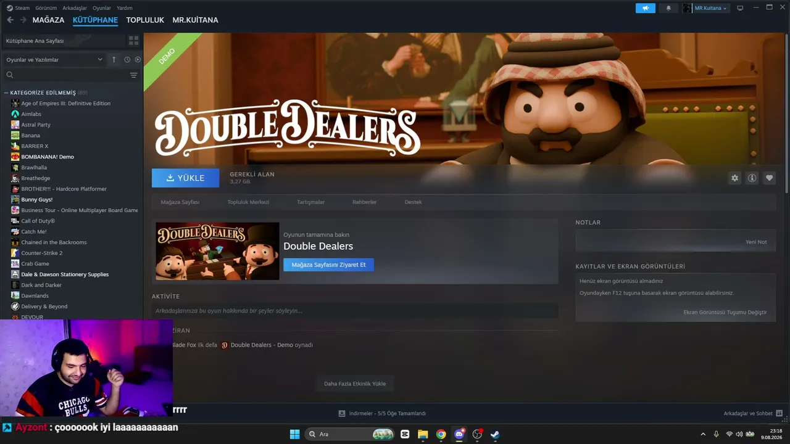This screenshot has height=444, width=790.
Task: Select Dale & Dawson Stationery Supplies
Action: [x=65, y=274]
